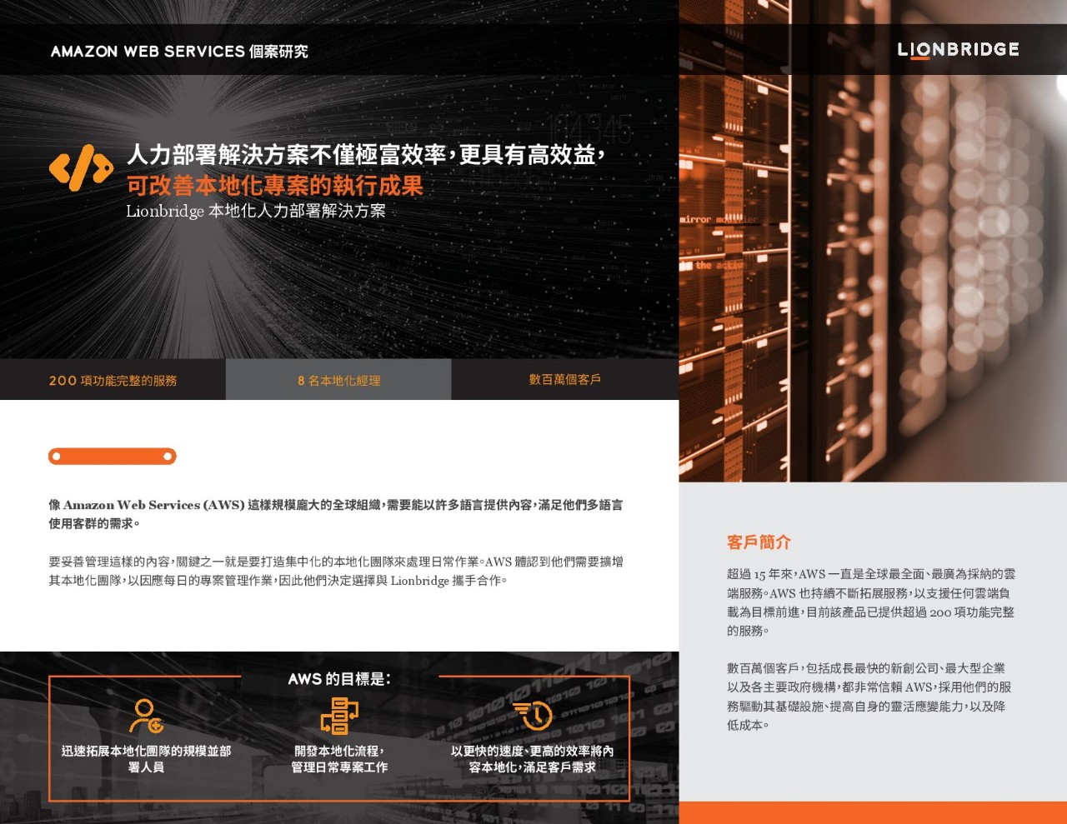1067x824 pixels.
Task: Click the '客戶簡介' section heading
Action: pyautogui.click(x=759, y=542)
